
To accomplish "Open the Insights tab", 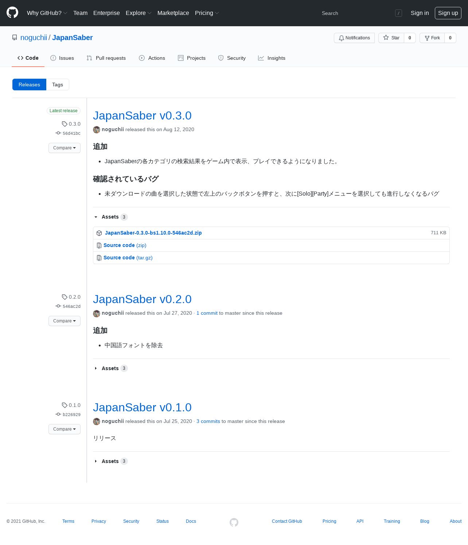I will coord(272,58).
